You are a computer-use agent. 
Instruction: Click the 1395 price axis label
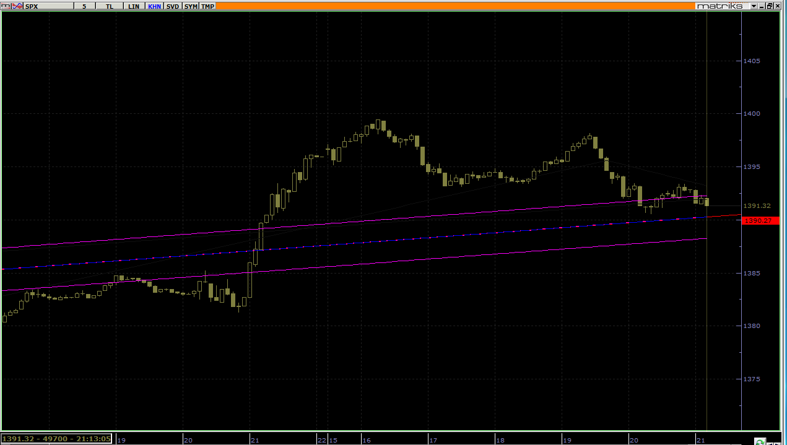(752, 167)
